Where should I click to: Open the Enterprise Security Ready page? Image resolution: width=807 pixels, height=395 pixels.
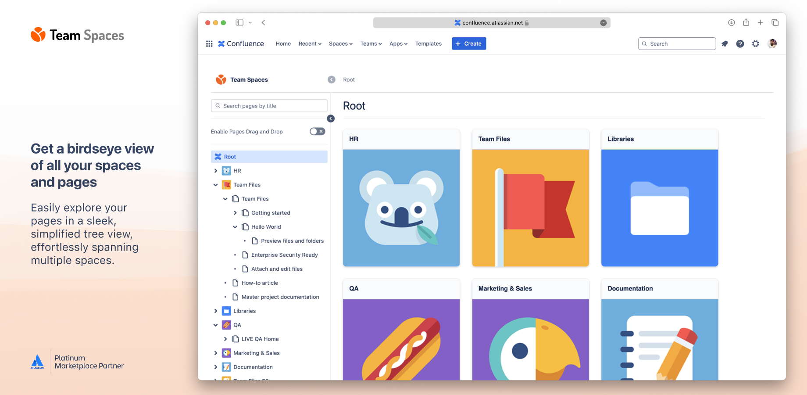284,255
